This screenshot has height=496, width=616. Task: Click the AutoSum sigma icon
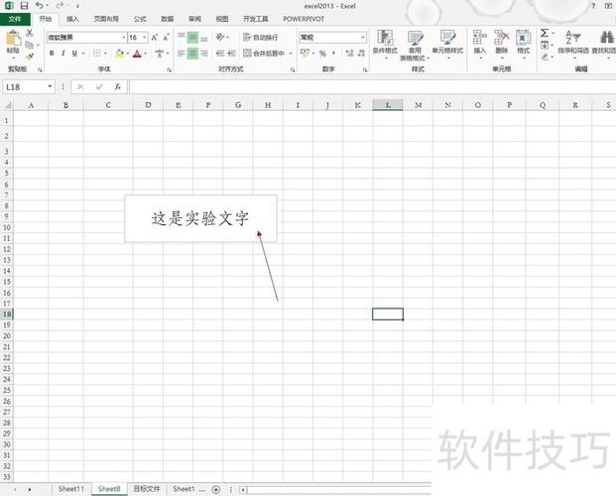tap(545, 33)
